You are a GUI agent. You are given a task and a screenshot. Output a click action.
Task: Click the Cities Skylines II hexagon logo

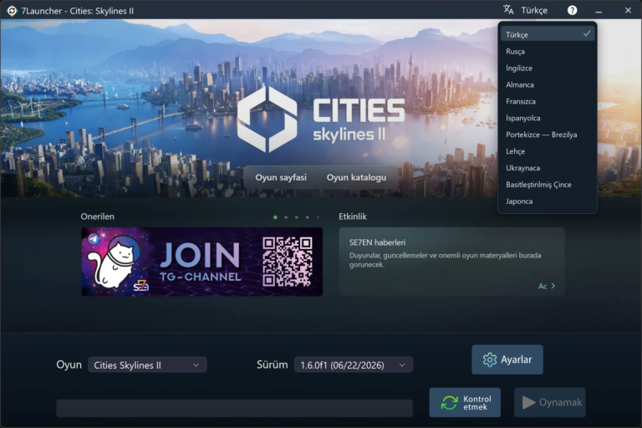click(267, 119)
